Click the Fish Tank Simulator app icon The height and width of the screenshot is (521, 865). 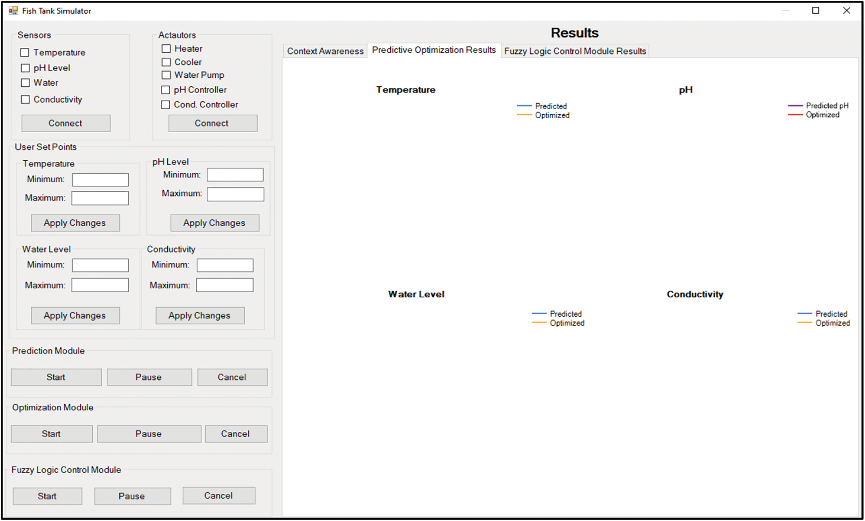[x=13, y=10]
